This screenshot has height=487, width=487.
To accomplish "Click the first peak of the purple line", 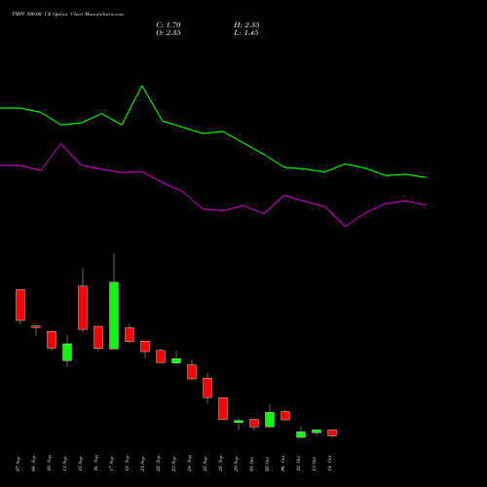I will 61,144.
